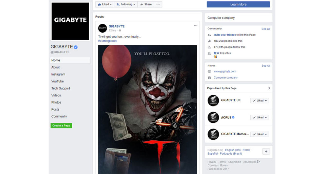Viewport: 324px width, 174px height.
Task: Toggle Liked for GIGABYTE Motherboard page
Action: (x=259, y=134)
